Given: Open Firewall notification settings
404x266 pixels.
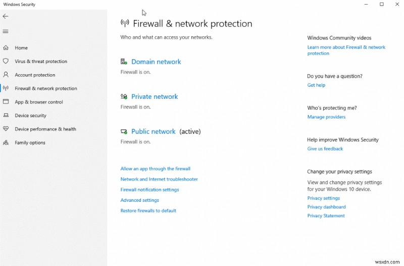Looking at the screenshot, I should 149,190.
